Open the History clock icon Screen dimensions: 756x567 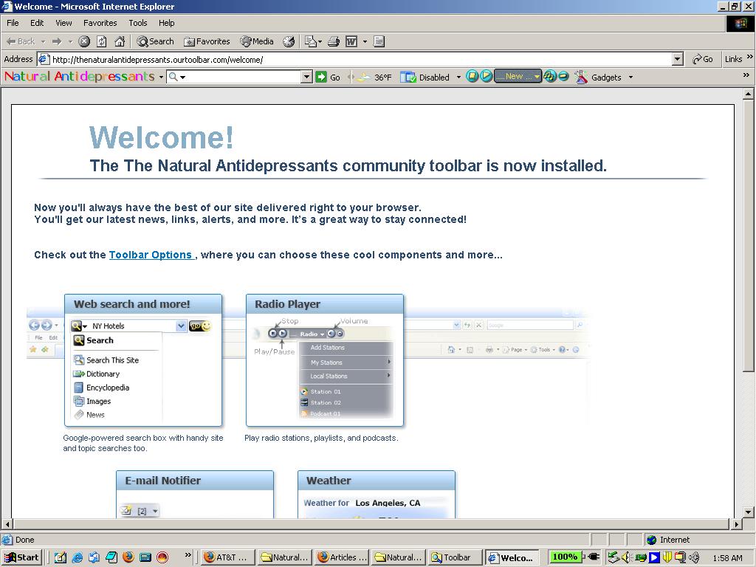click(289, 41)
